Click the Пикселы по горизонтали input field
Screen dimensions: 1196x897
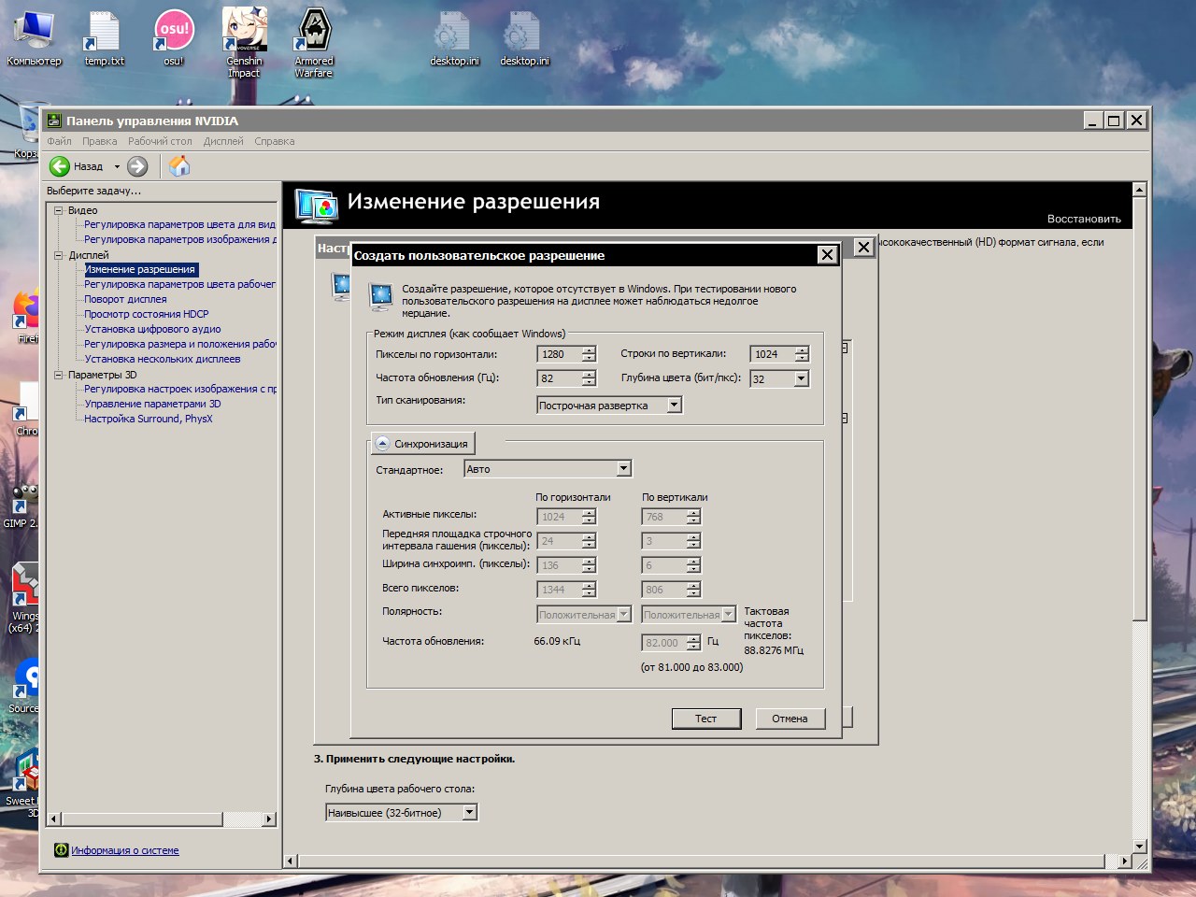coord(559,354)
